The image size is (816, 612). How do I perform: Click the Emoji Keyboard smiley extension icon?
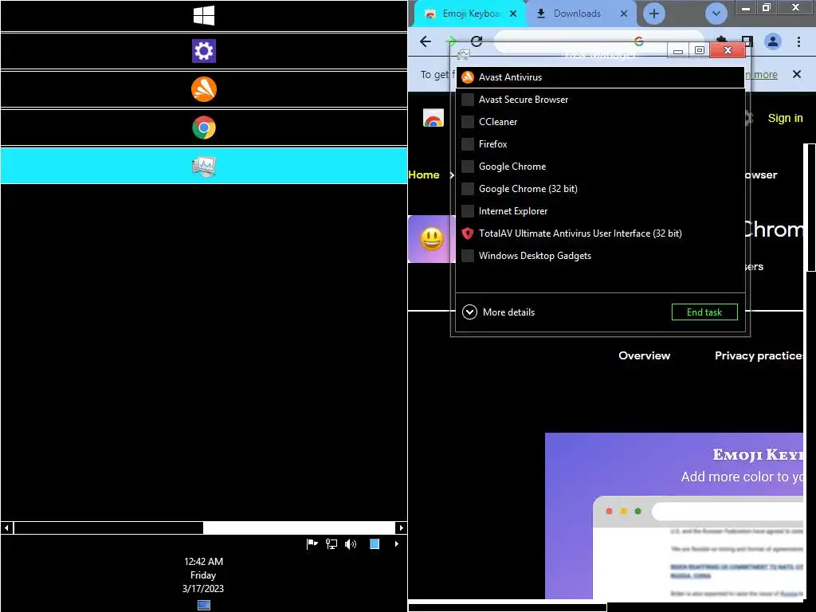click(431, 239)
